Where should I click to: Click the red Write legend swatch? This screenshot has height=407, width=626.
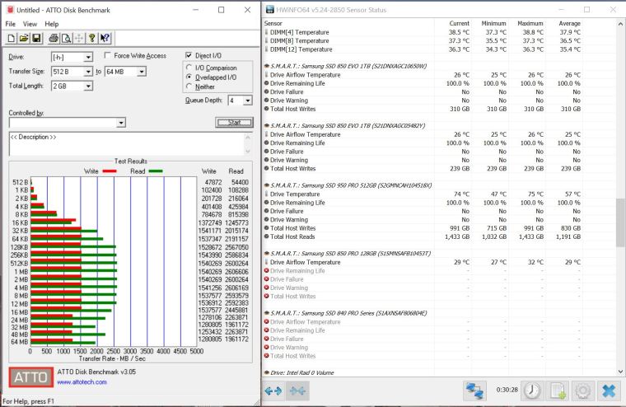(110, 171)
